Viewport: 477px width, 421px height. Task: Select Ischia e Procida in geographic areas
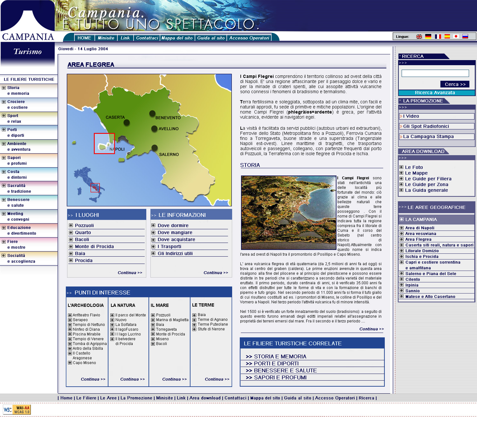tap(422, 257)
